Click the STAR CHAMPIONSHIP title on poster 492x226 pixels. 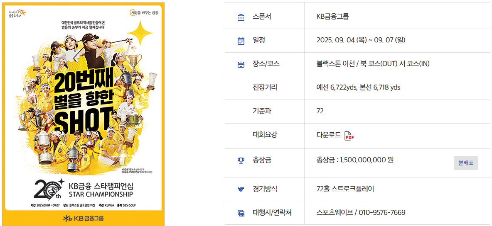coord(101,195)
